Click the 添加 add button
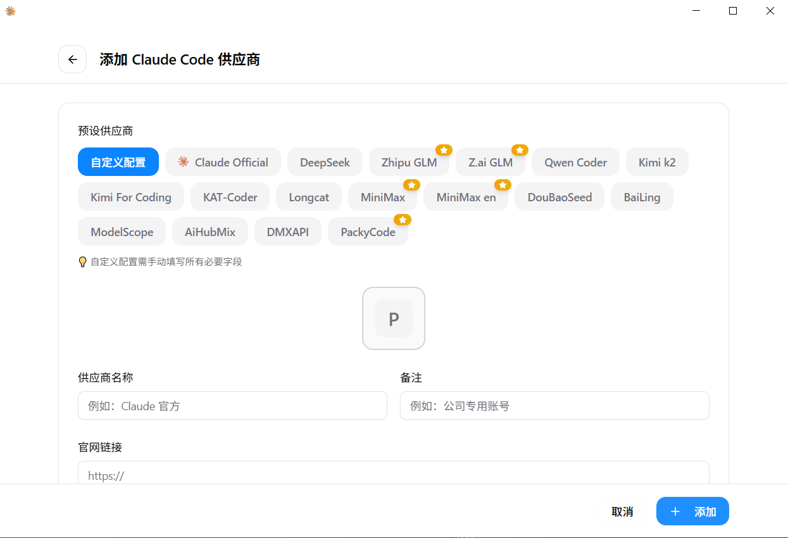This screenshot has width=788, height=538. coord(692,511)
